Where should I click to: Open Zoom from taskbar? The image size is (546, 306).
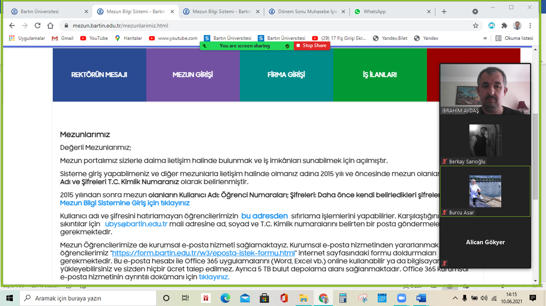tap(402, 298)
